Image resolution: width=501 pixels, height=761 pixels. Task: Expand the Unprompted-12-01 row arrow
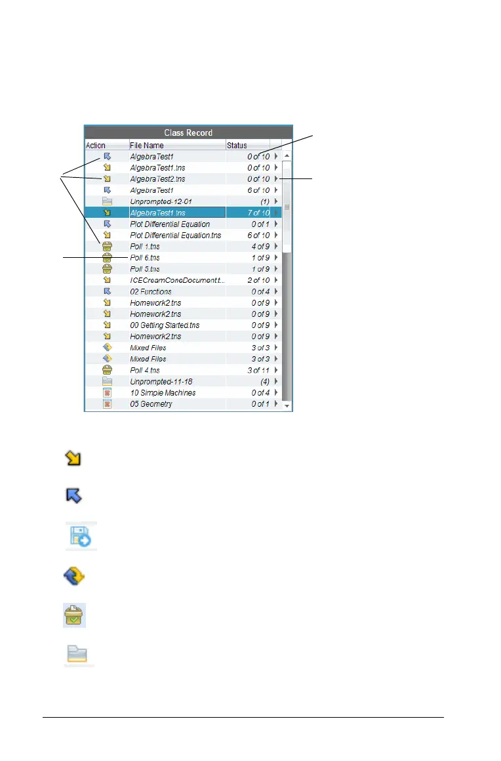[276, 201]
